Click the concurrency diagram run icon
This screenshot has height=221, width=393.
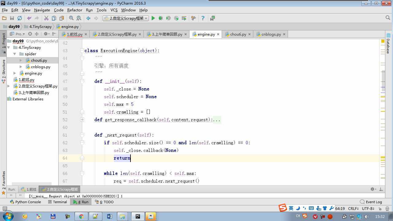(x=184, y=18)
